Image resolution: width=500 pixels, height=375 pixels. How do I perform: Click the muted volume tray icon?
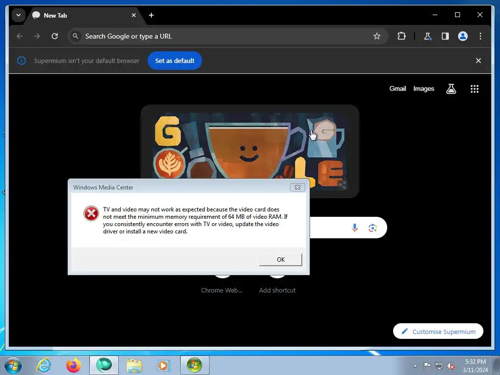point(451,366)
